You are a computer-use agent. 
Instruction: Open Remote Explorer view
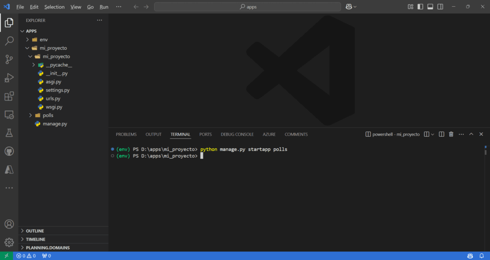(9, 115)
